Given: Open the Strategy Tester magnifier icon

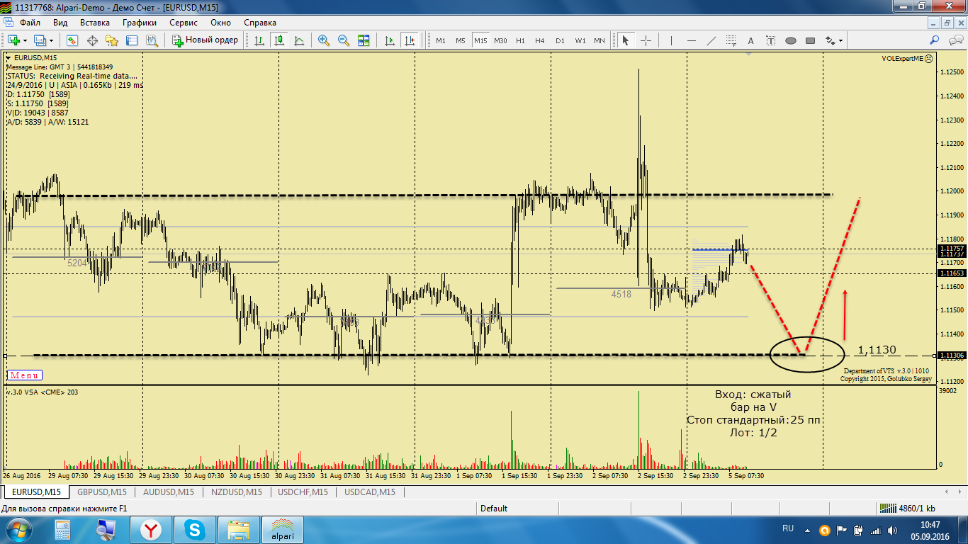Looking at the screenshot, I should point(151,40).
